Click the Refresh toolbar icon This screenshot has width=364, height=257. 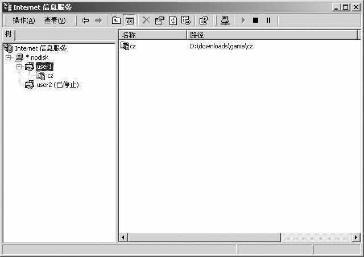[173, 20]
